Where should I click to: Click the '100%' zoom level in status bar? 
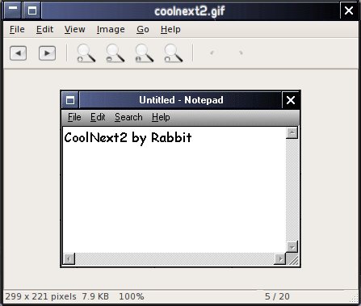tap(132, 296)
